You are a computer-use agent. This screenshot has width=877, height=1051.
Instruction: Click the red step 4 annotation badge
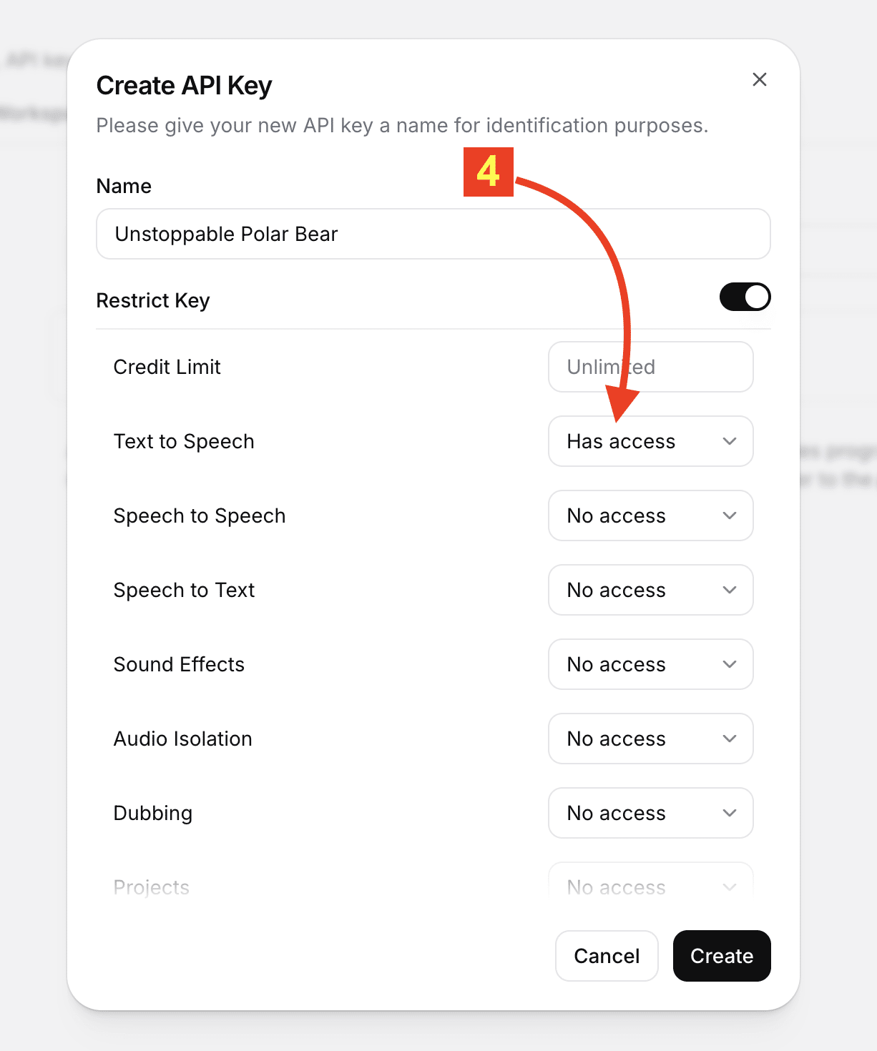[489, 172]
